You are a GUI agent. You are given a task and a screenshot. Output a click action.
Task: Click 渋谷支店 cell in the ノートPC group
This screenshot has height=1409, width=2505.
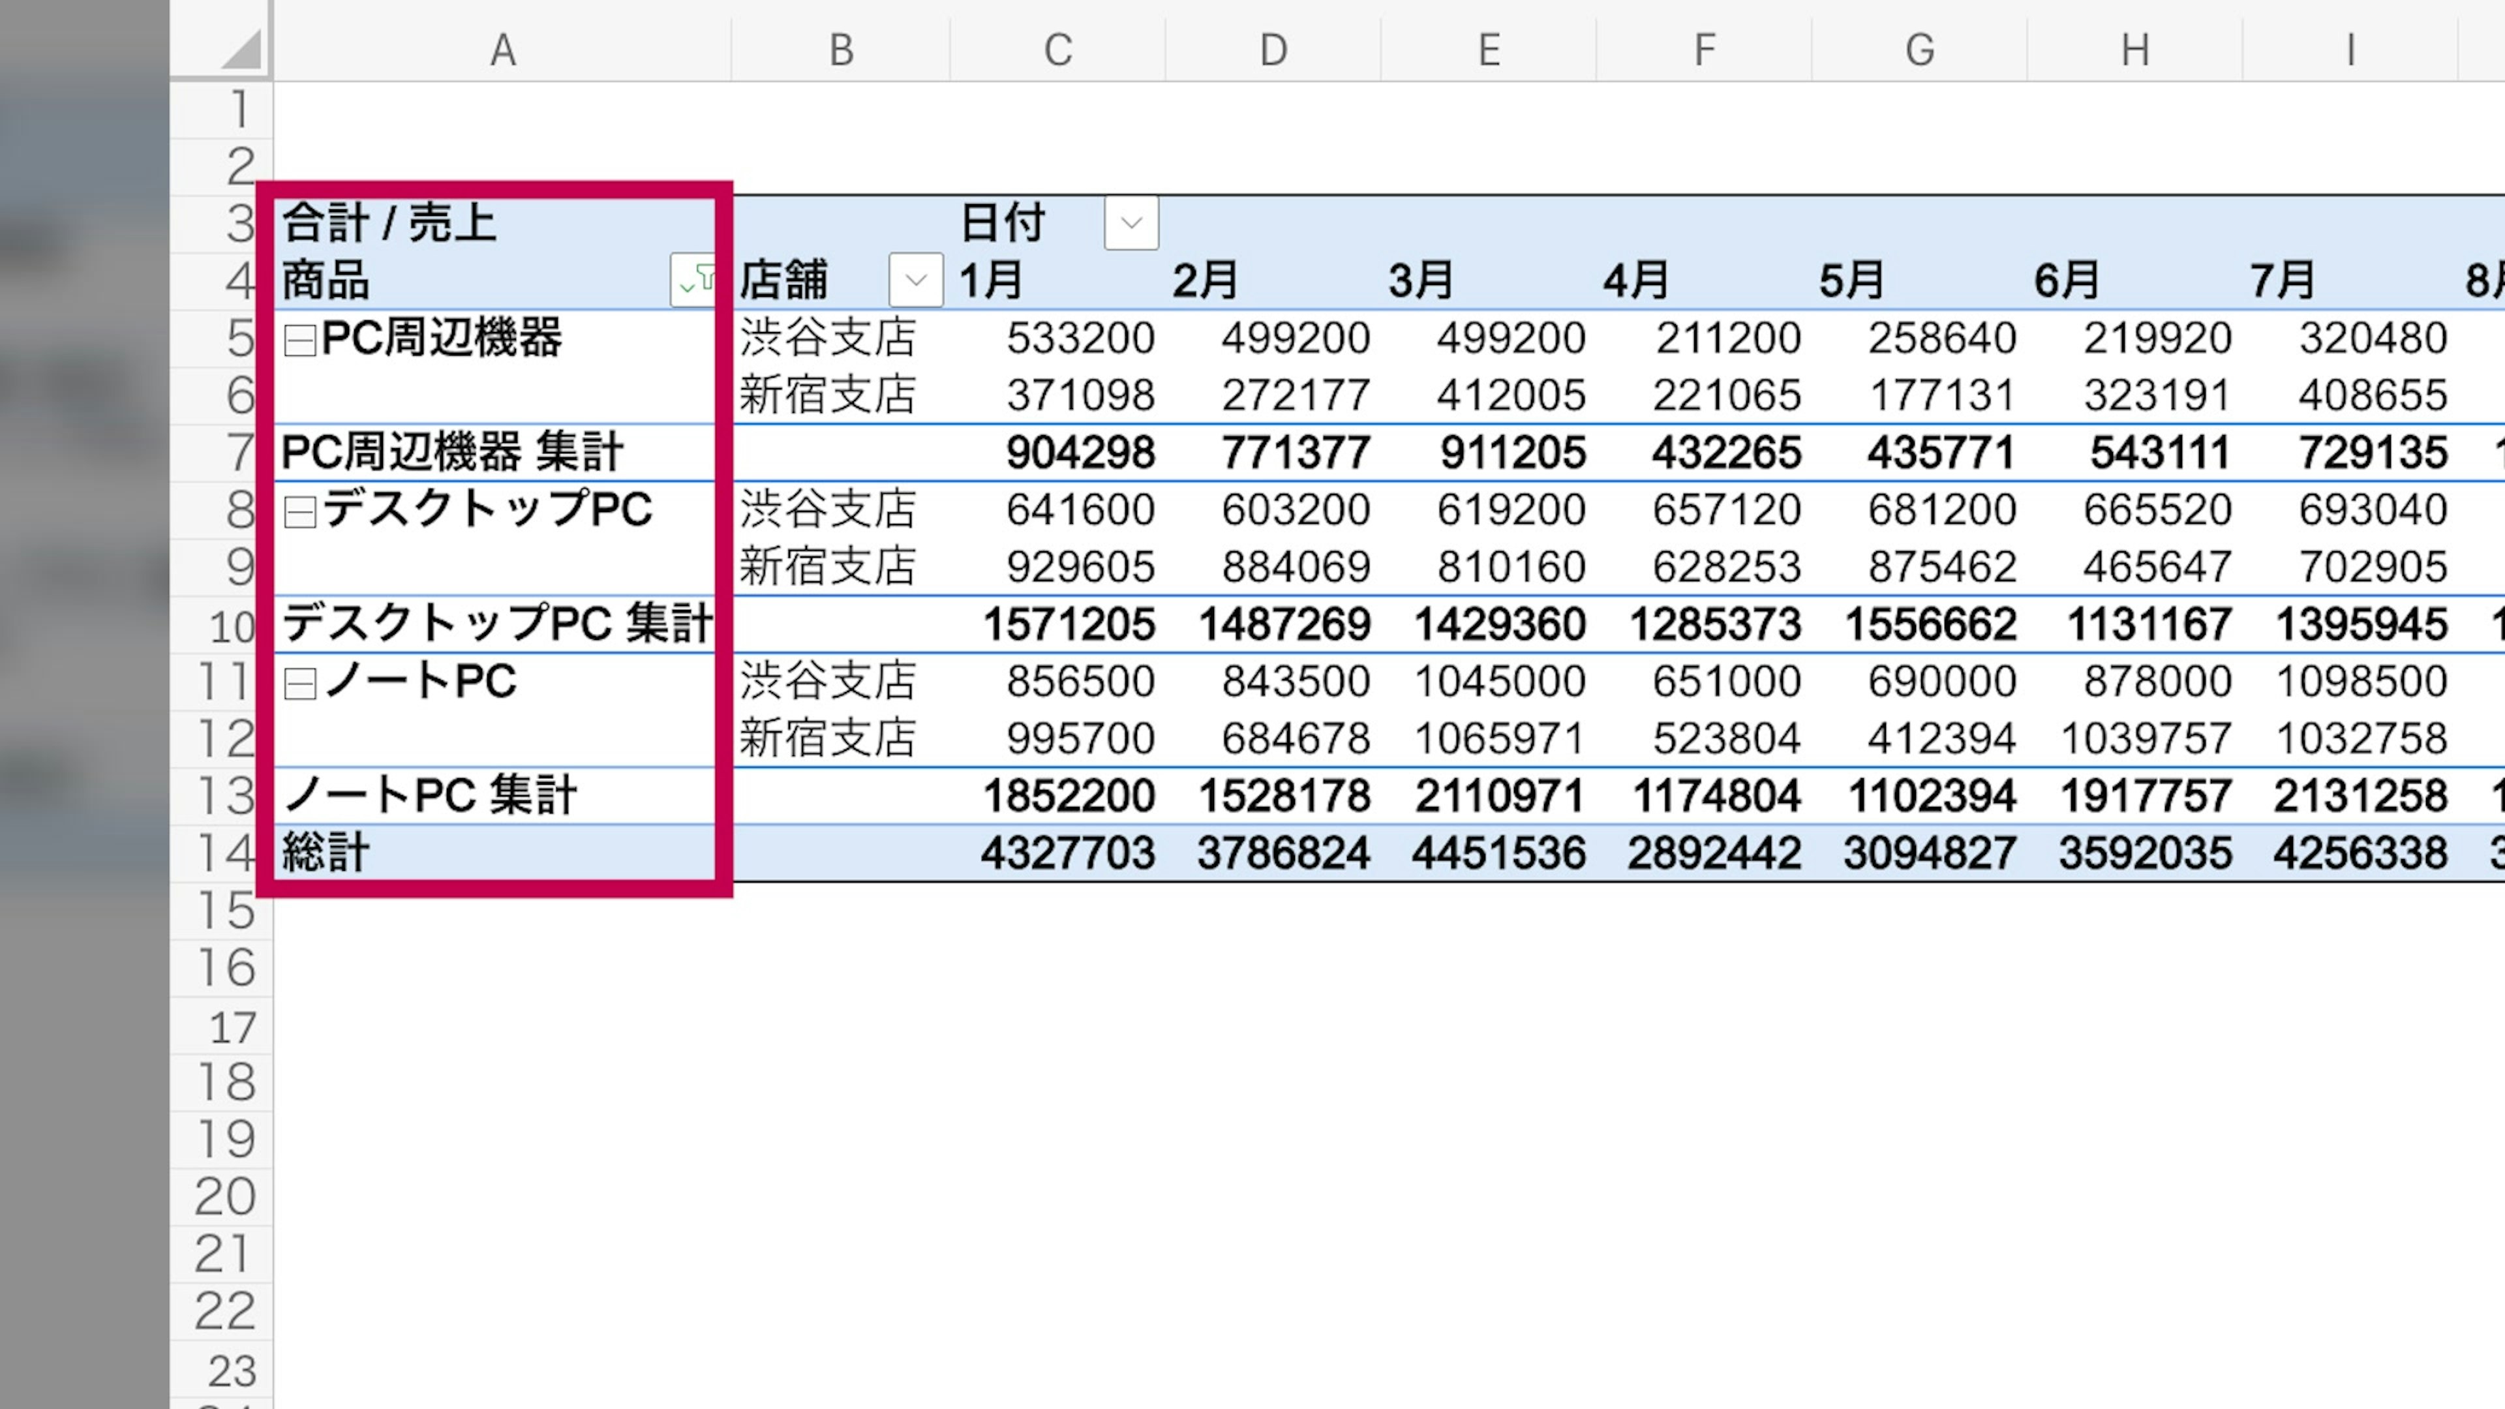pyautogui.click(x=827, y=680)
